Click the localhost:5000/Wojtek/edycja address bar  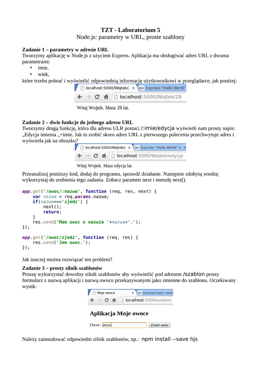click(151, 156)
